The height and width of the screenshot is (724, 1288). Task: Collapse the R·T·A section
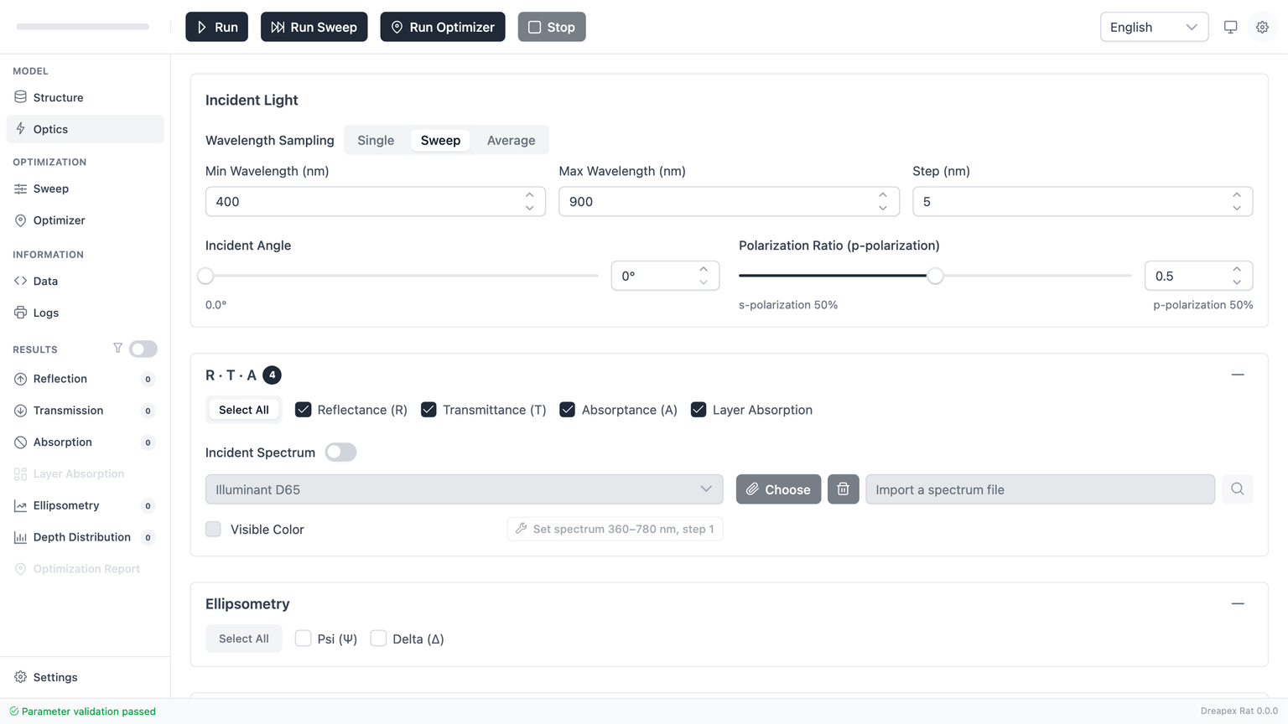[1237, 375]
